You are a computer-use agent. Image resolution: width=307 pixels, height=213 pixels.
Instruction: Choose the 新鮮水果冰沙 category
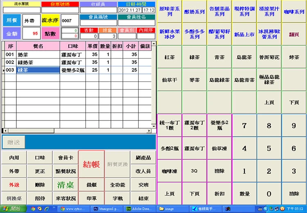169,34
